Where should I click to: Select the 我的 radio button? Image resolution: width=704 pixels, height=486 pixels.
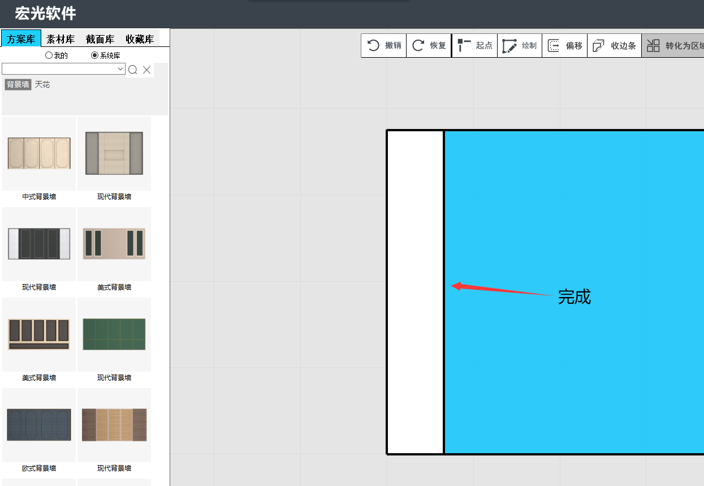49,55
